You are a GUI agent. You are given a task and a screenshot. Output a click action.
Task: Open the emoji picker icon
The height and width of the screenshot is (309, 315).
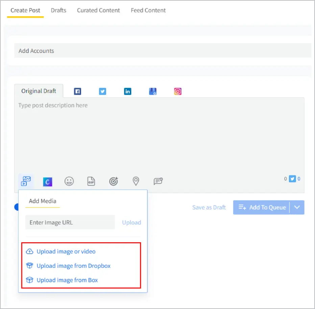[69, 181]
